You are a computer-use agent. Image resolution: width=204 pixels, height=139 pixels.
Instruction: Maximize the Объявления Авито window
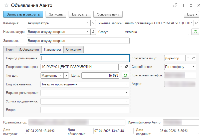pos(191,5)
